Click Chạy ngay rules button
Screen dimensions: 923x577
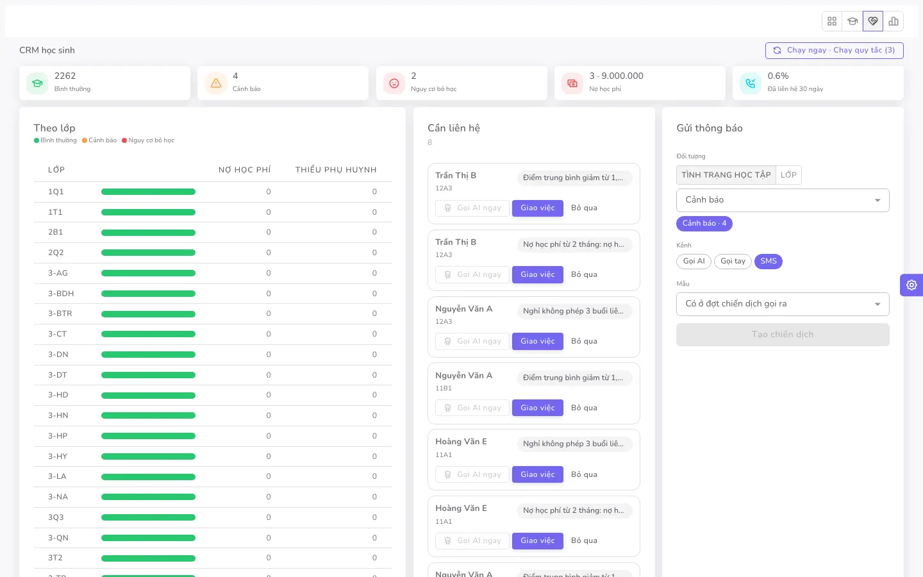point(834,51)
